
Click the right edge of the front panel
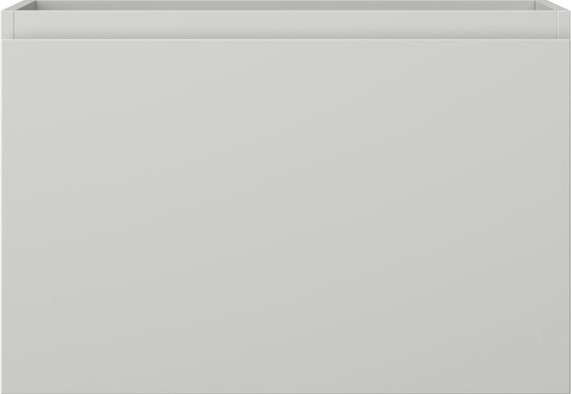(x=568, y=216)
